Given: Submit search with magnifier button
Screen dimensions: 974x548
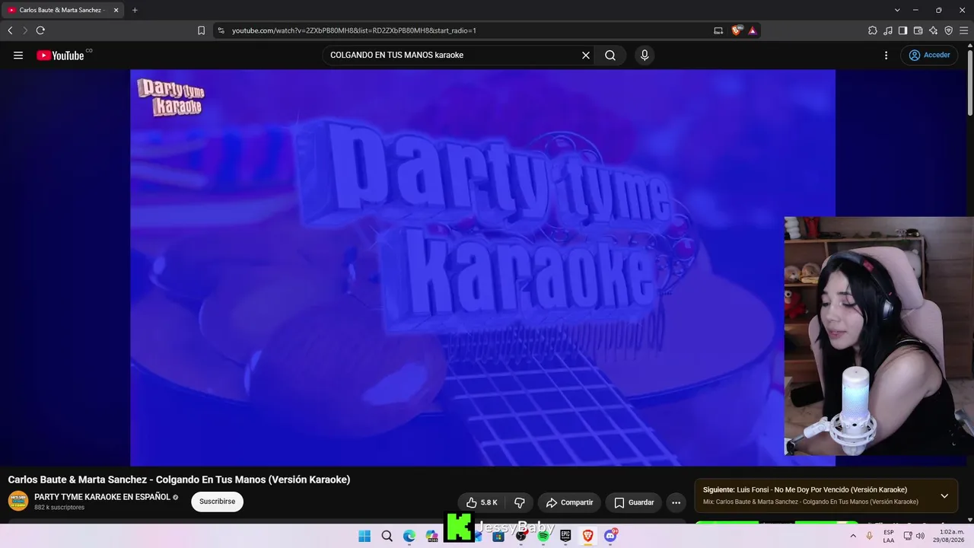Looking at the screenshot, I should click(x=610, y=55).
